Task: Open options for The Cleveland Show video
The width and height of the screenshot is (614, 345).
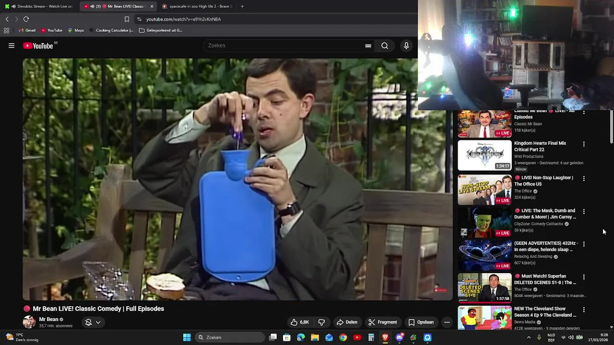Action: 584,310
